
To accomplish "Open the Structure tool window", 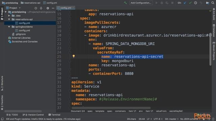I will 2,83.
